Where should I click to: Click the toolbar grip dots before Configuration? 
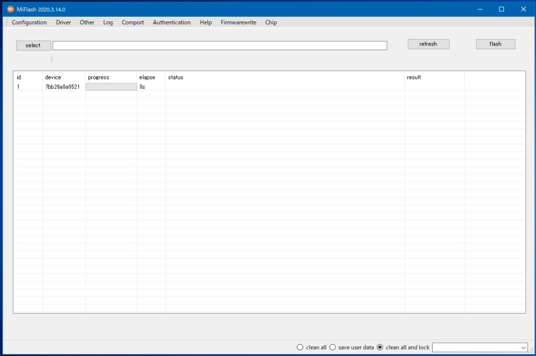(4, 22)
